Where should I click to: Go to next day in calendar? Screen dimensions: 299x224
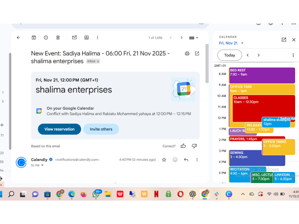(x=259, y=55)
